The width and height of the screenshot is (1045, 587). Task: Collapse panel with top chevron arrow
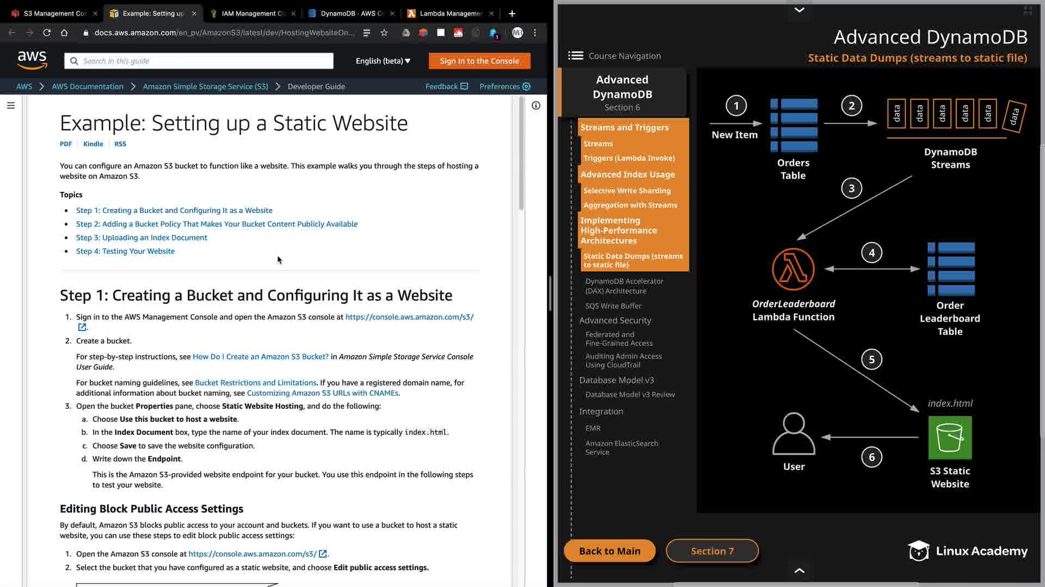click(799, 10)
